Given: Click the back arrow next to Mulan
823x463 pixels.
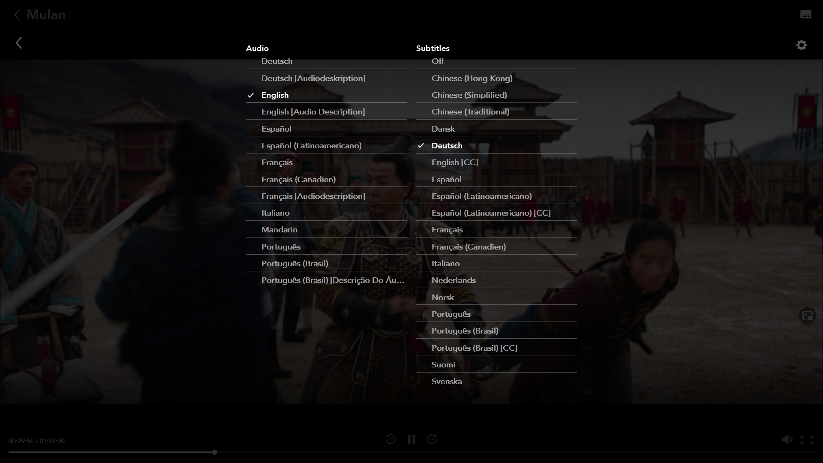Looking at the screenshot, I should point(17,15).
